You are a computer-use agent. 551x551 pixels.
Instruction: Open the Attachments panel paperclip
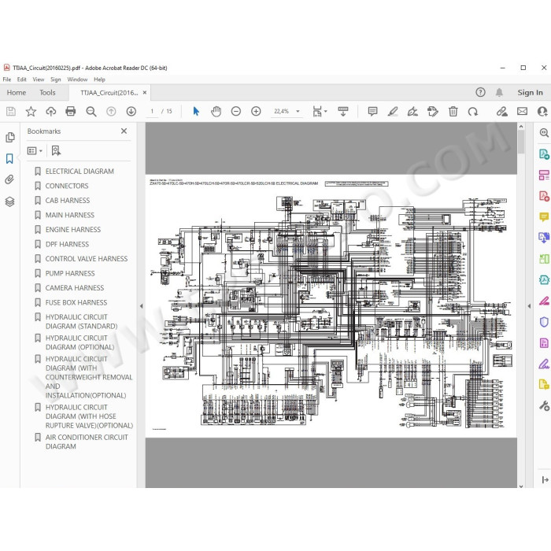coord(9,179)
